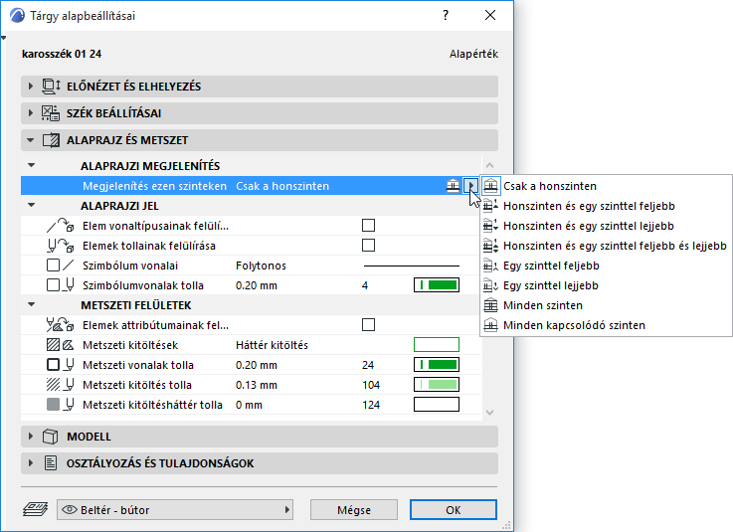Click the Alapérték label
733x532 pixels.
tap(473, 54)
